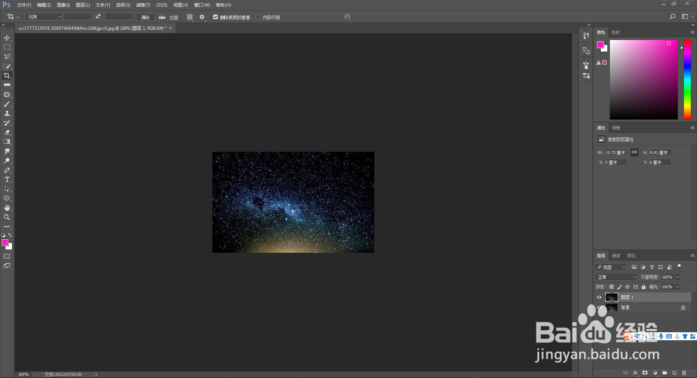Select the Horizontal Type tool
Screen dimensions: 697x378
click(x=7, y=180)
